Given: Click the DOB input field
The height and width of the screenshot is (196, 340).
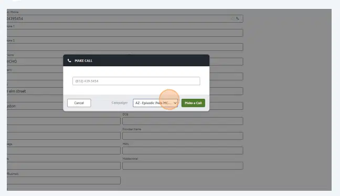Looking at the screenshot, I should pos(183,121).
